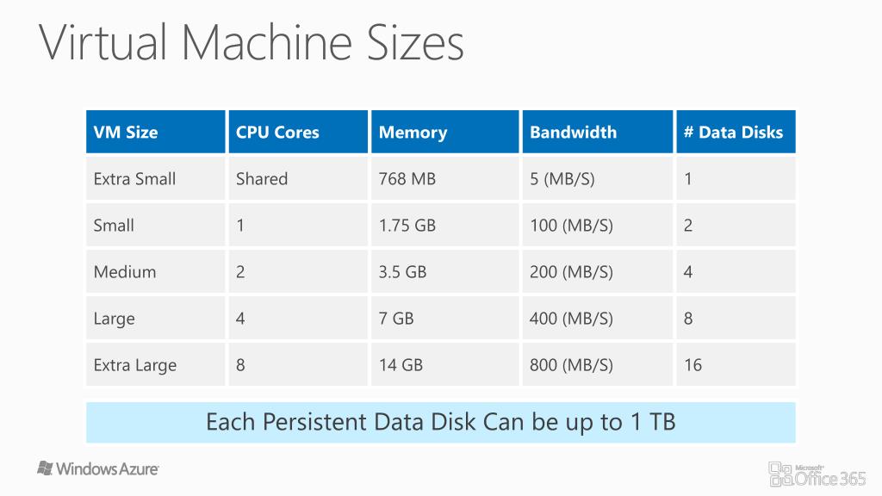Click the 14 GB memory cell
The image size is (882, 496).
(445, 365)
